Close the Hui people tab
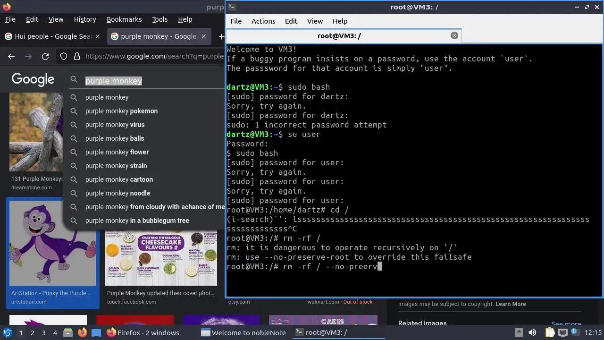This screenshot has height=340, width=604. [x=98, y=36]
